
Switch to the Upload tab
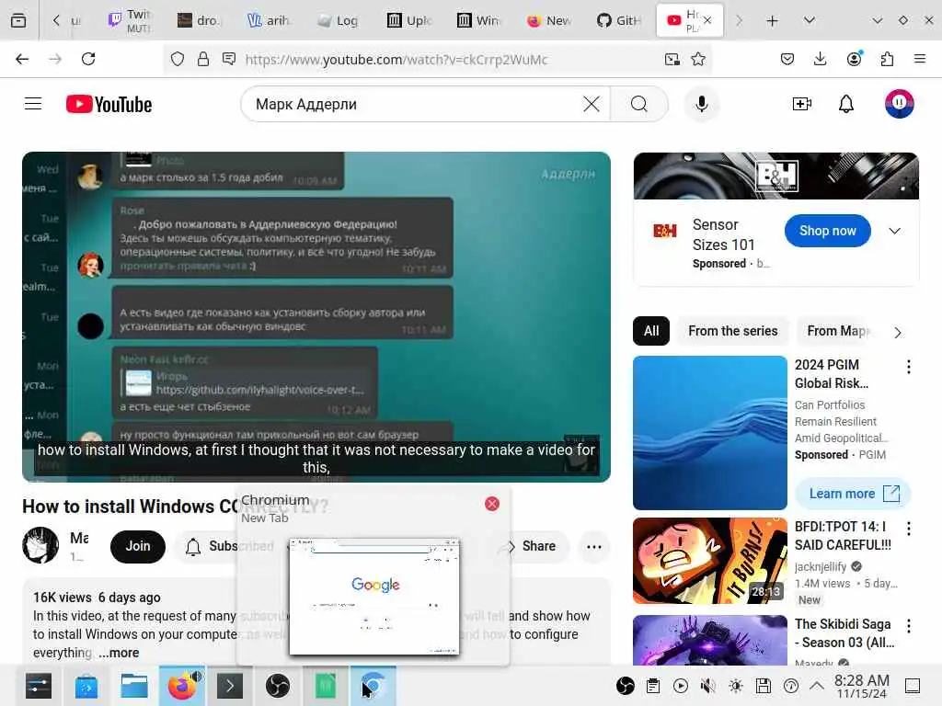coord(409,20)
